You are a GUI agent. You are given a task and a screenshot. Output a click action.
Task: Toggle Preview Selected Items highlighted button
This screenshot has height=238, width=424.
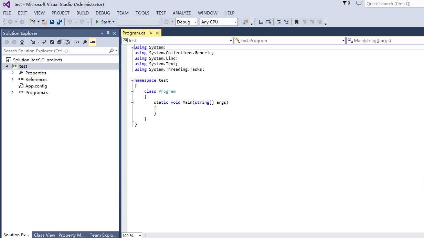[x=93, y=42]
